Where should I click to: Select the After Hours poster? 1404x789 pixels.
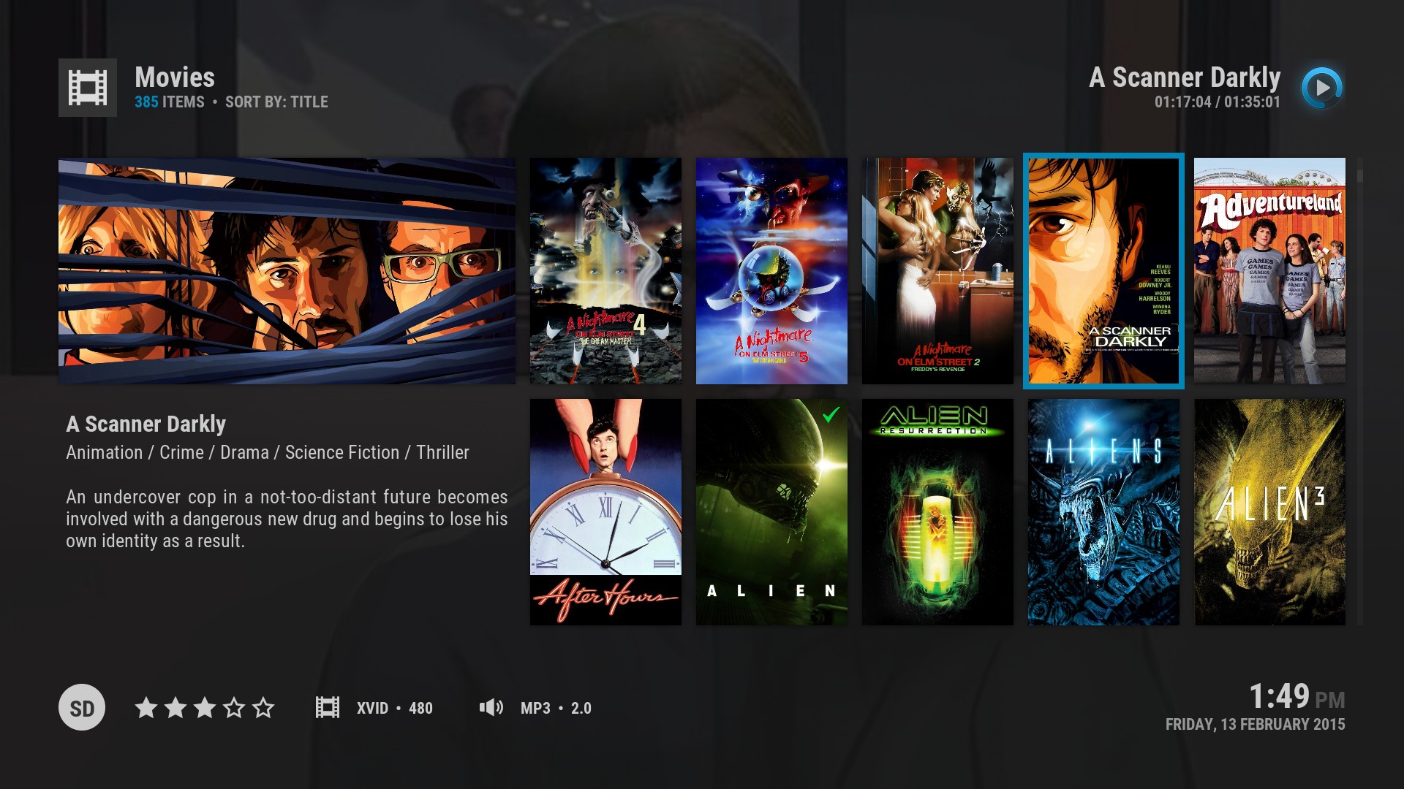[605, 511]
